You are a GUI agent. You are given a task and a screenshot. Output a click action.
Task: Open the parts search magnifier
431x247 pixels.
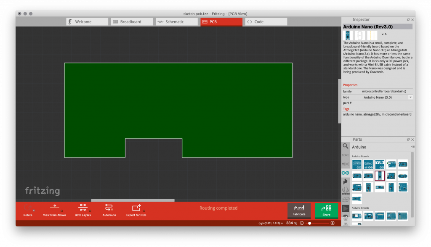tap(346, 146)
